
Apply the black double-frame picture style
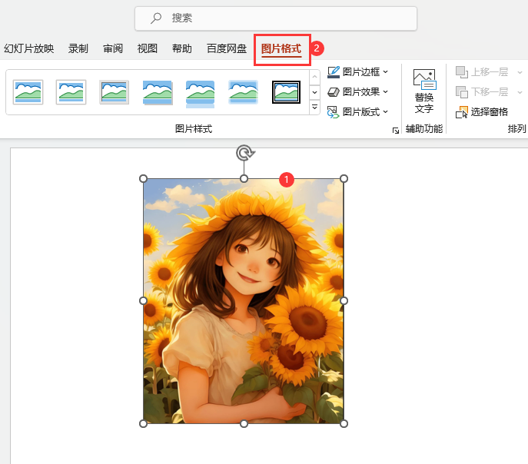[x=287, y=92]
